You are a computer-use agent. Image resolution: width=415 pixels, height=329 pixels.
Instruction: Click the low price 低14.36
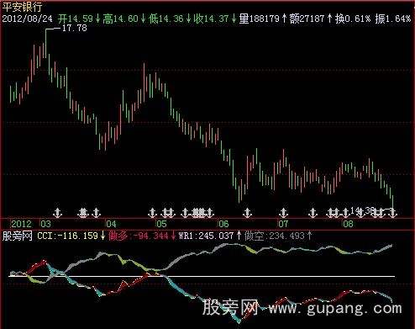[166, 19]
